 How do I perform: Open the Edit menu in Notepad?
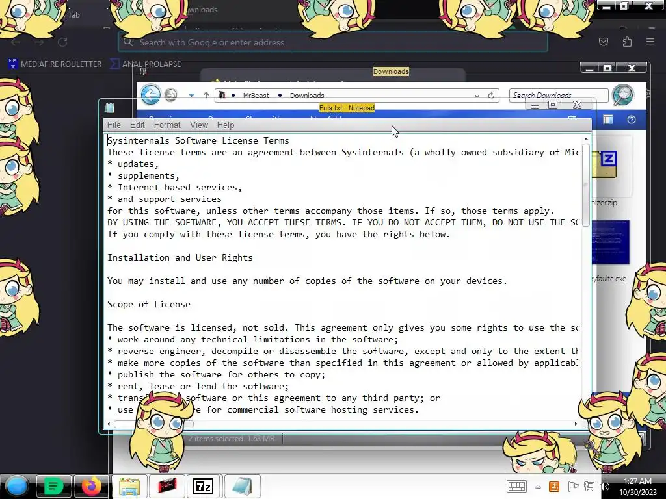(137, 125)
